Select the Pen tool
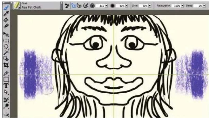 [x=6, y=73]
